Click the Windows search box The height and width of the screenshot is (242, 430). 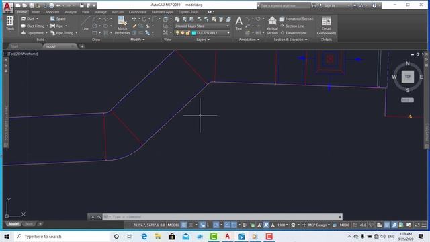62,236
